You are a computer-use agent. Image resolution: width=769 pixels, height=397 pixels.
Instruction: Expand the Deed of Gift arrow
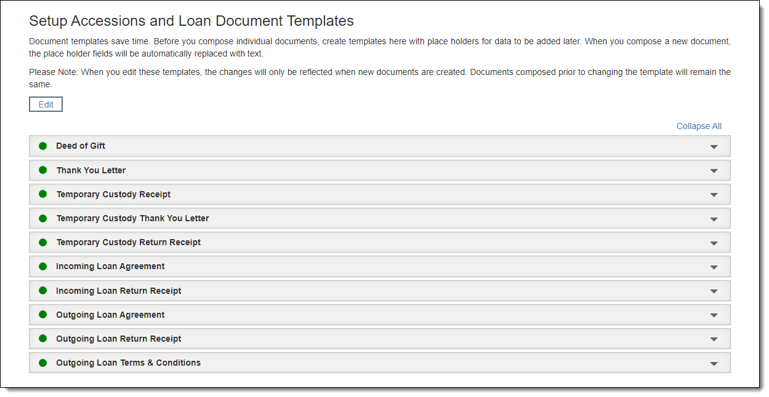pos(714,147)
